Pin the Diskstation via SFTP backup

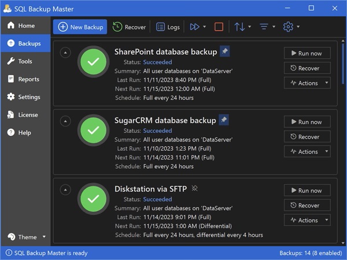point(194,188)
